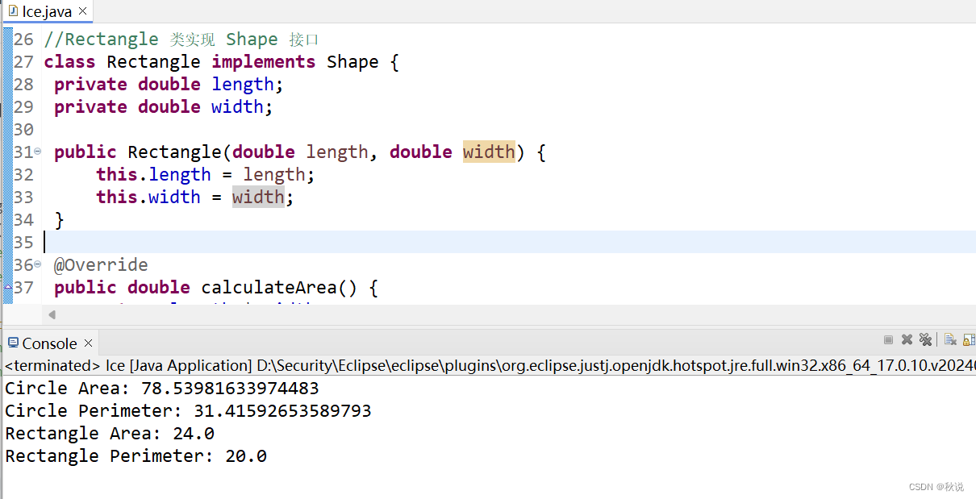Click Remove Launch icon in Console toolbar
Screen dimensions: 976x499
[907, 340]
